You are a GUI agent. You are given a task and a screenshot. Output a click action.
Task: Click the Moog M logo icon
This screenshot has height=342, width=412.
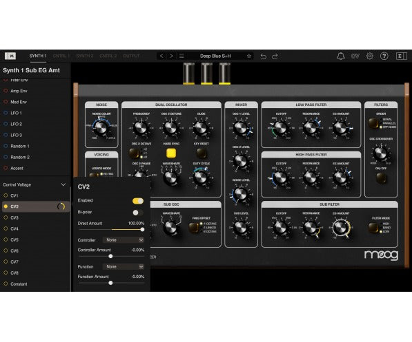point(10,56)
